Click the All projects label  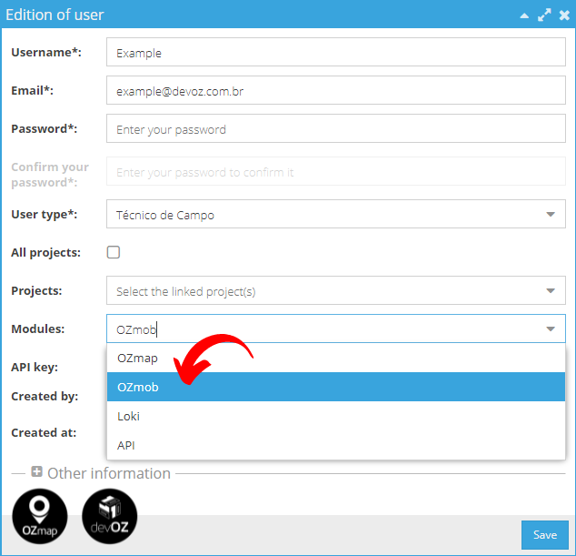coord(45,253)
